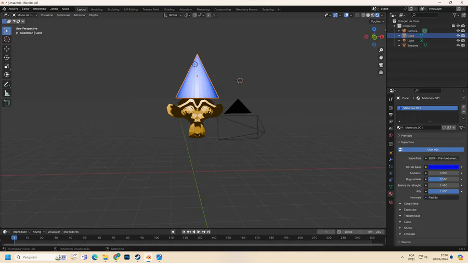Open the Tool properties tab
The height and width of the screenshot is (263, 468).
(x=391, y=99)
